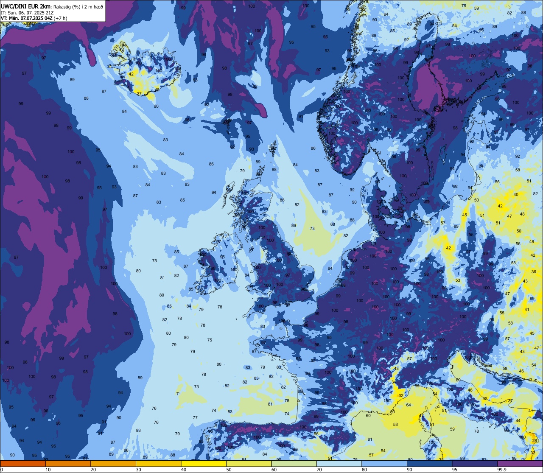Click the '(+7 h)' forecast offset text
The width and height of the screenshot is (543, 473).
[61, 18]
